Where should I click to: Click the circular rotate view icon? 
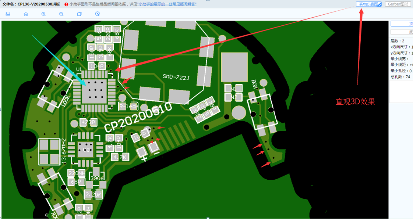[97, 14]
